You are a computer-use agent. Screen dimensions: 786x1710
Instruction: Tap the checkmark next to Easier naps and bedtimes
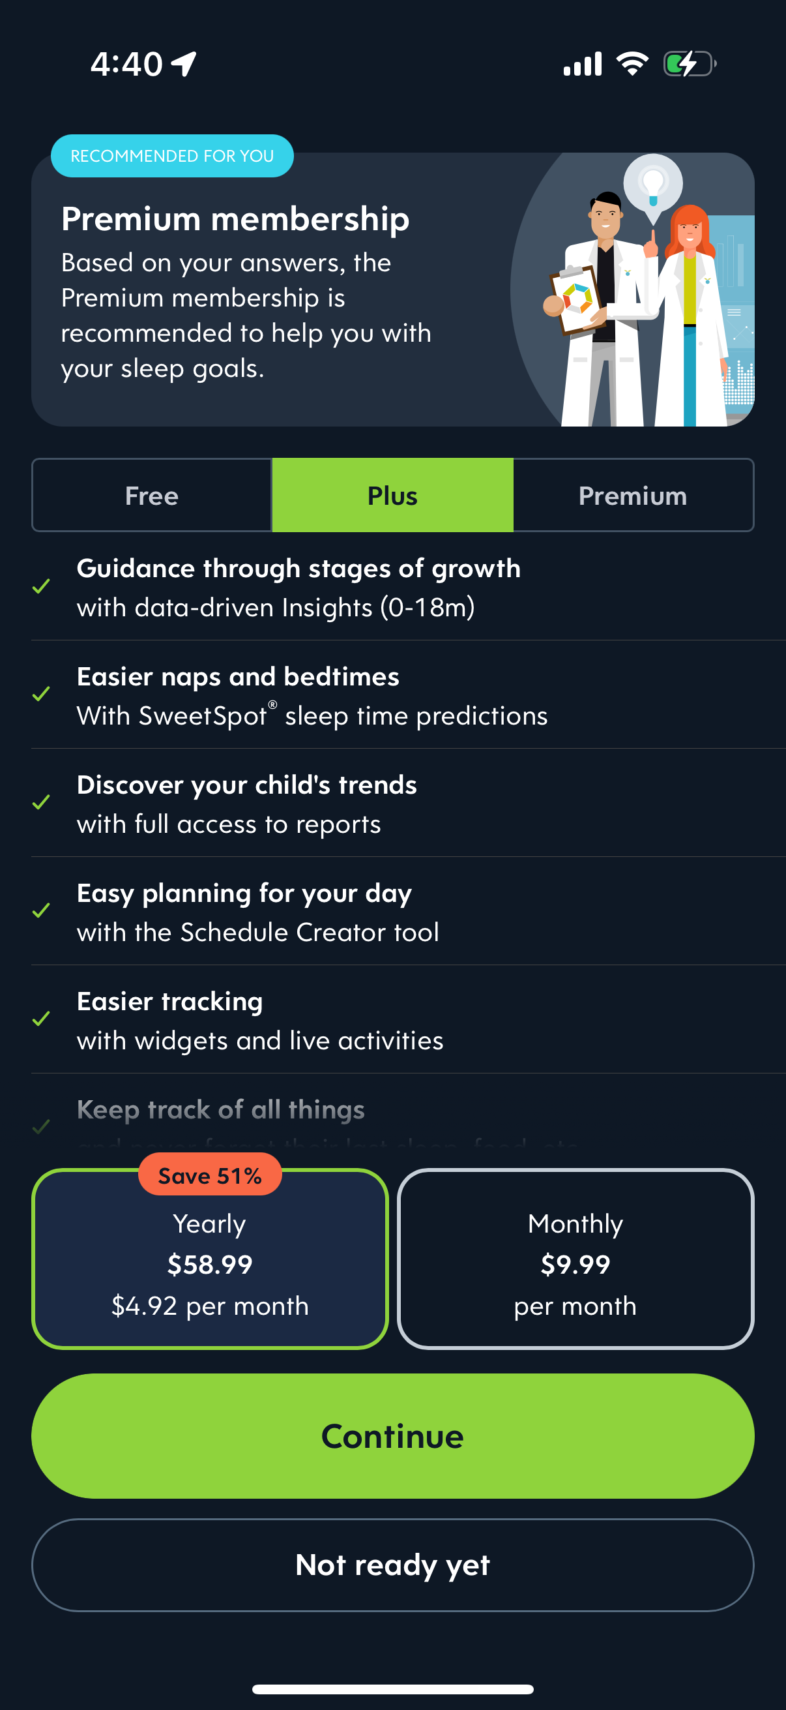(x=43, y=696)
